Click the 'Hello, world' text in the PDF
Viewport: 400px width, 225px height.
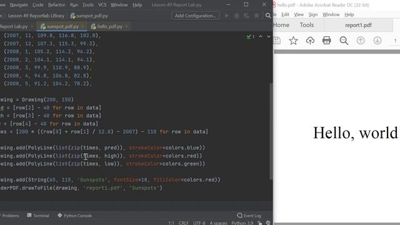click(x=356, y=133)
